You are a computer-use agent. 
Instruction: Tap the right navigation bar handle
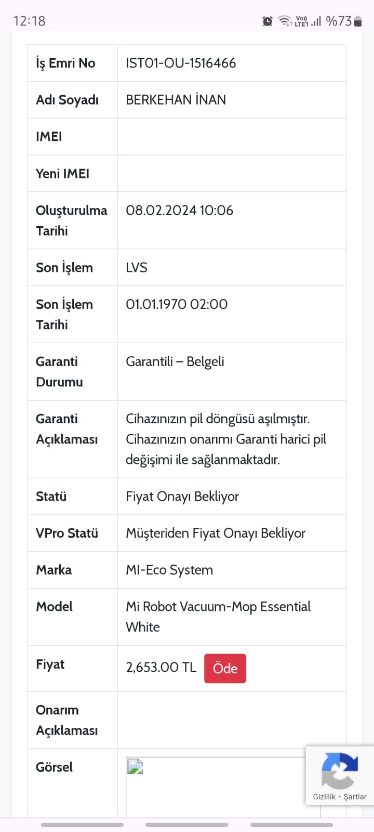[x=291, y=825]
